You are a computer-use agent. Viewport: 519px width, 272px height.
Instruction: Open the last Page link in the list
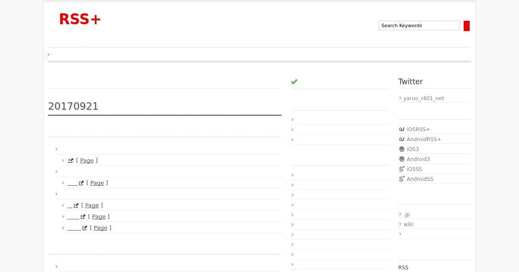(x=101, y=228)
